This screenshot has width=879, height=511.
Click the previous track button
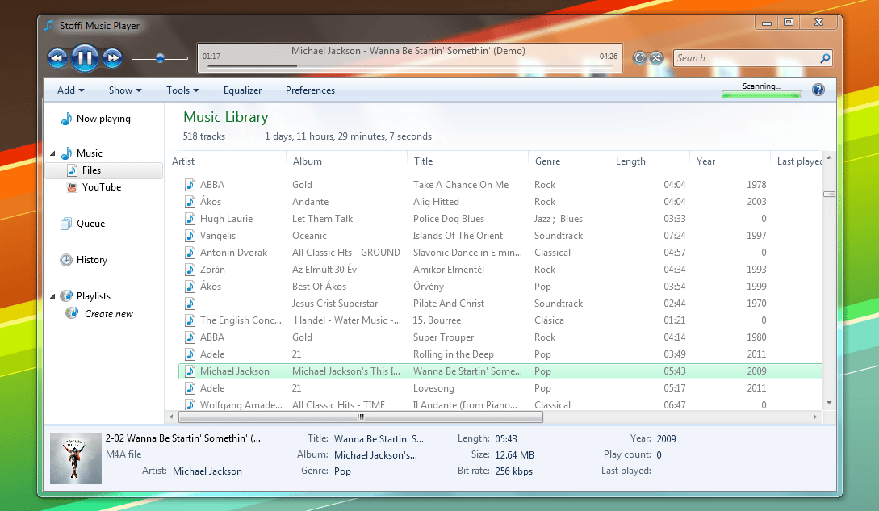[57, 58]
